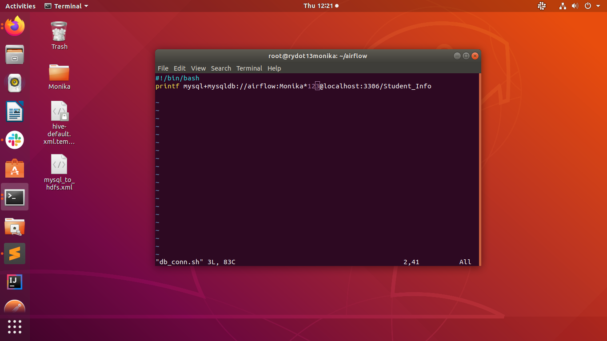
Task: Click the Slack icon in the system tray
Action: click(x=542, y=6)
